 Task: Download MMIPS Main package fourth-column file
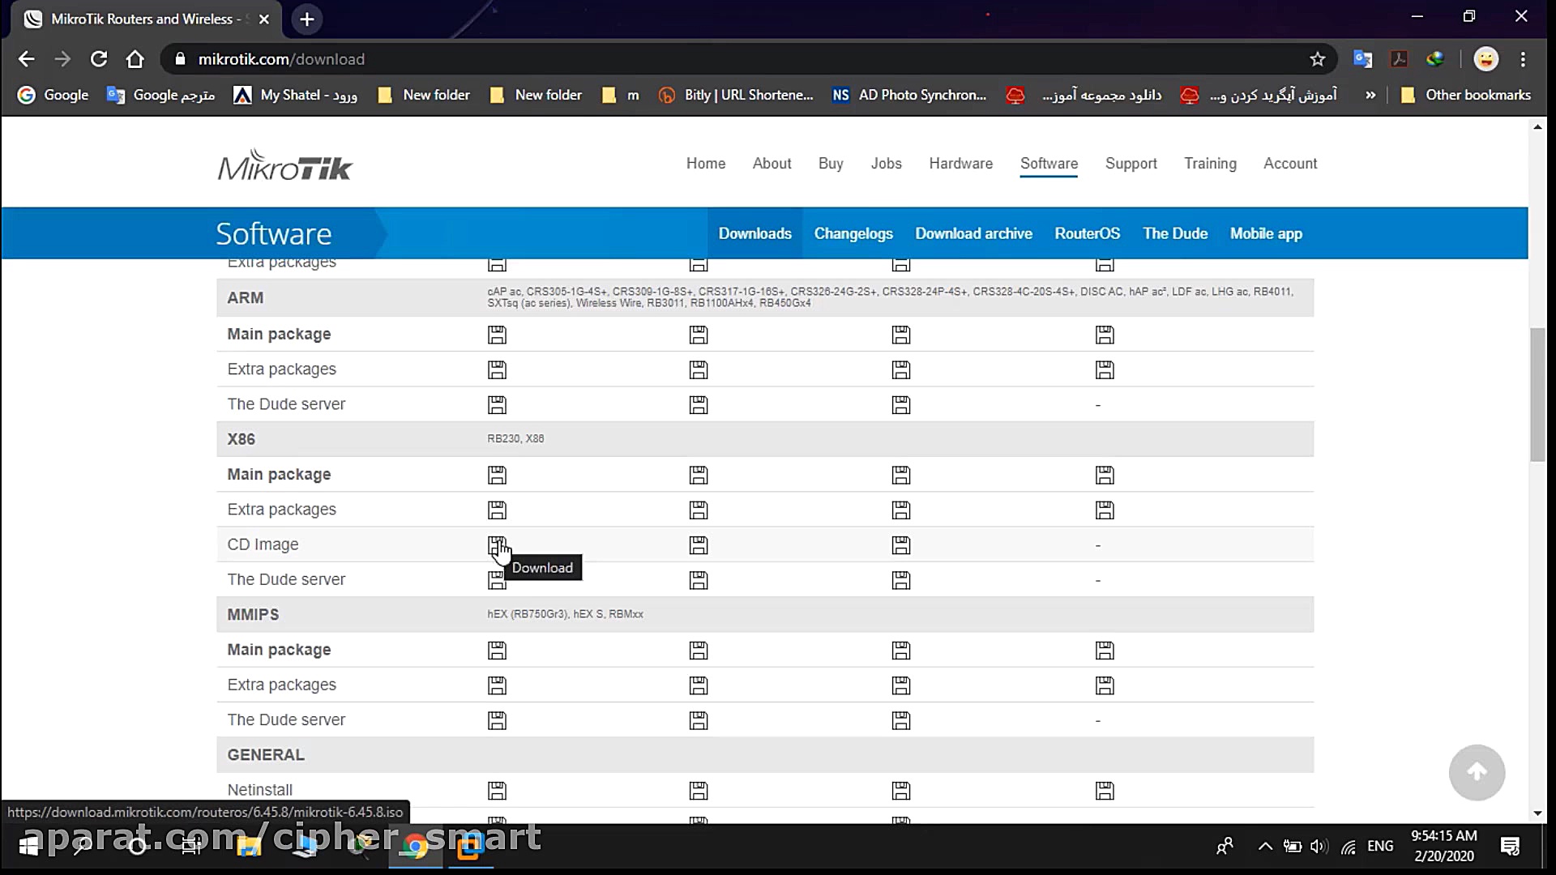1104,651
